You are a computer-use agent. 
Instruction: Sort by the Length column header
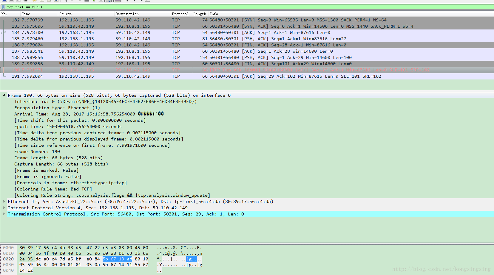tap(200, 14)
